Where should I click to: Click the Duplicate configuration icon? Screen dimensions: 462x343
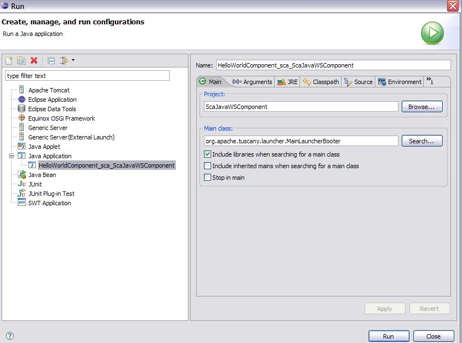21,60
